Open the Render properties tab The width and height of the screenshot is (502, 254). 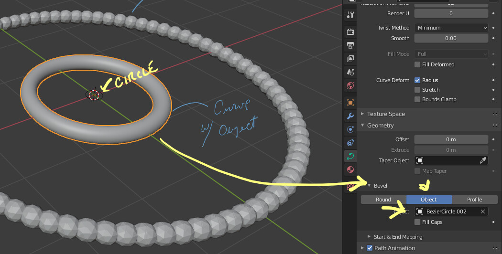click(x=350, y=32)
